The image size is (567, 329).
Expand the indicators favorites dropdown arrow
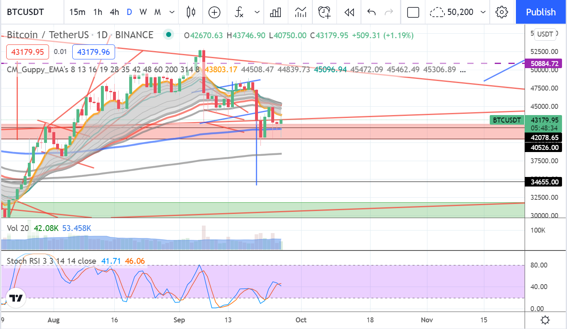(x=258, y=12)
